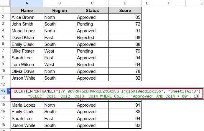
Task: Select the Alice Brown cell
Action: [27, 17]
